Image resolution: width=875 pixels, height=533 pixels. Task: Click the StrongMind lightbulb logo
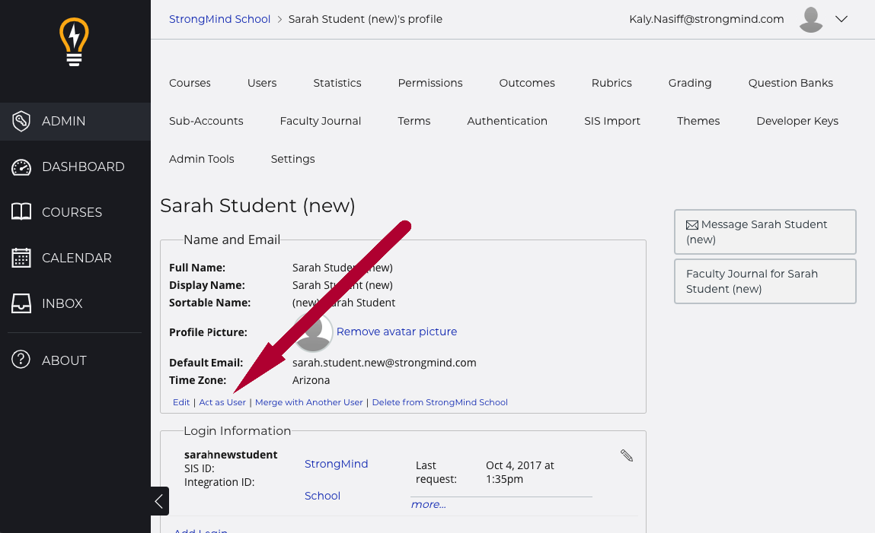(x=74, y=42)
